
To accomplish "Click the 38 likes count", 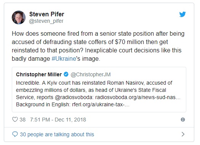I will [22, 120].
